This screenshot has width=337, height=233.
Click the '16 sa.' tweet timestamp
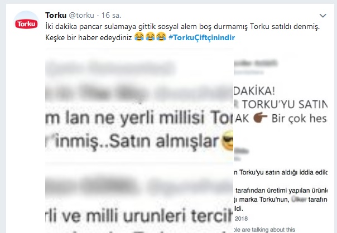[111, 15]
